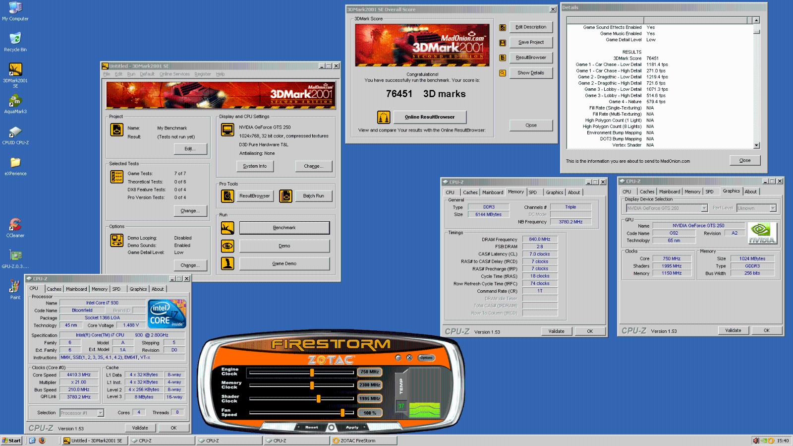Click the ResultBrowser icon in Overall Score dialog
This screenshot has height=446, width=793.
pos(503,58)
